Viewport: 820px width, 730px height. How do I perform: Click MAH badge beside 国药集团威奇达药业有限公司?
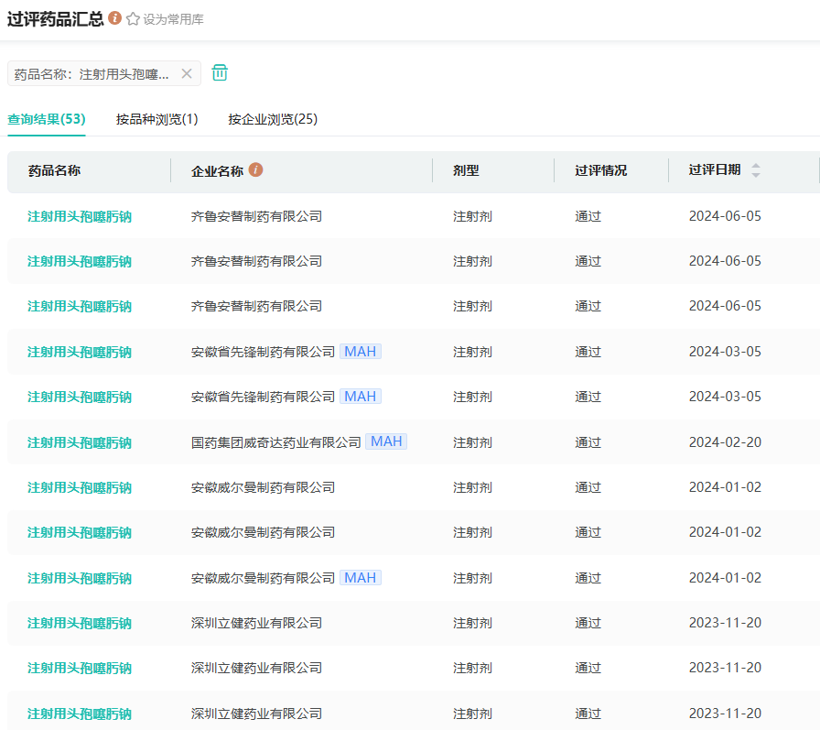tap(386, 441)
